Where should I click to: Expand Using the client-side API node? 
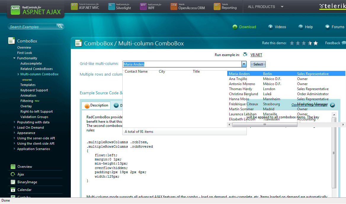point(14,143)
